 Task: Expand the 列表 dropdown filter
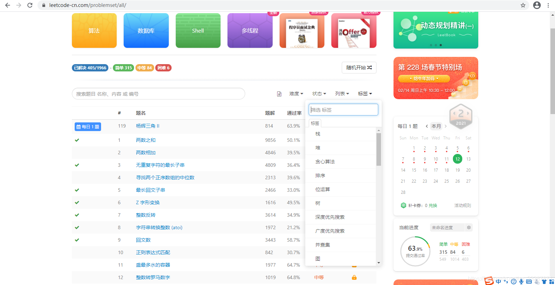pyautogui.click(x=342, y=94)
